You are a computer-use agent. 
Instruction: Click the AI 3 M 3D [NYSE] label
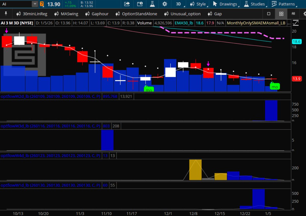(17, 23)
